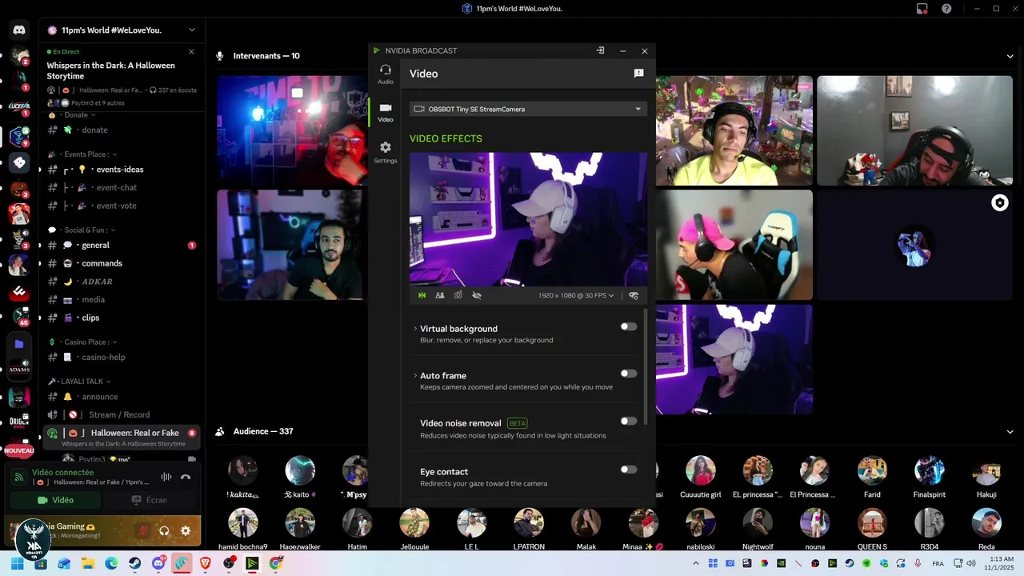Screen dimensions: 1024x576
Task: Expand the Virtual background options chevron
Action: [415, 329]
